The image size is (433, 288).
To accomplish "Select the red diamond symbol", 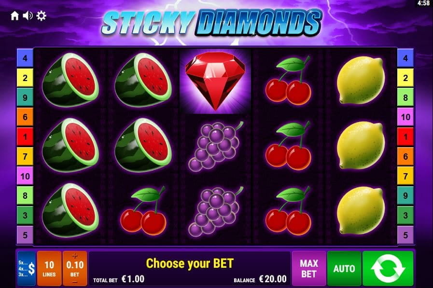I will (215, 81).
